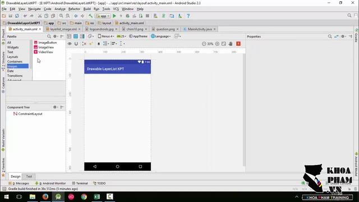
Task: Click the Paste icon in the toolbar
Action: click(x=53, y=16)
